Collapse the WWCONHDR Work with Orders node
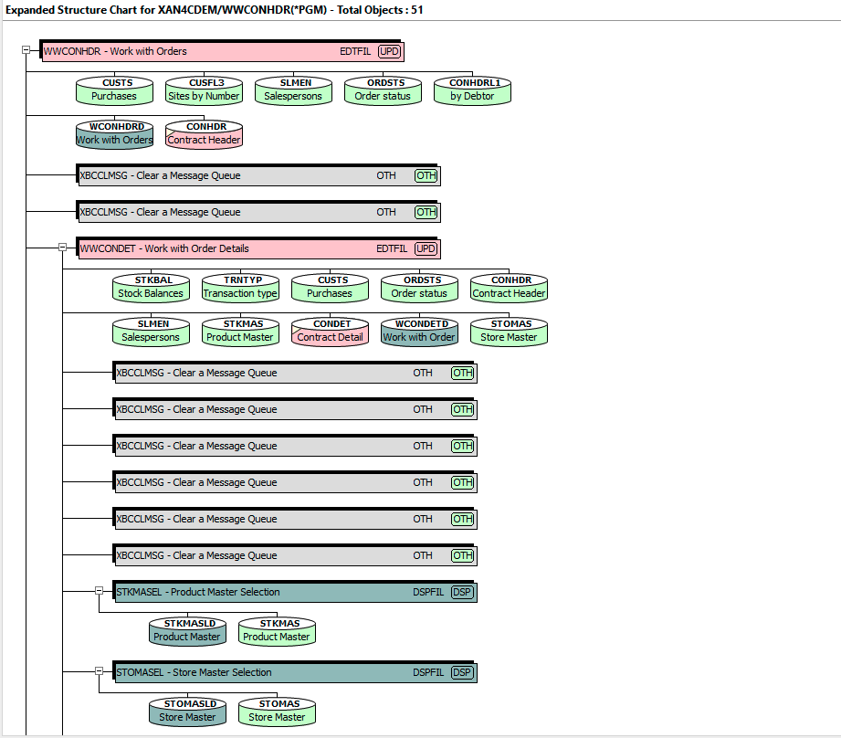 [27, 51]
